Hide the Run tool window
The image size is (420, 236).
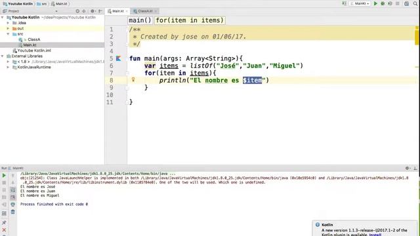coord(415,168)
